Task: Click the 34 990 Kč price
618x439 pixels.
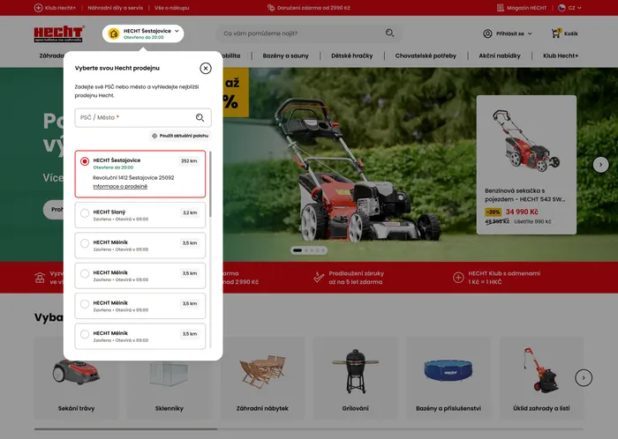Action: click(x=522, y=212)
